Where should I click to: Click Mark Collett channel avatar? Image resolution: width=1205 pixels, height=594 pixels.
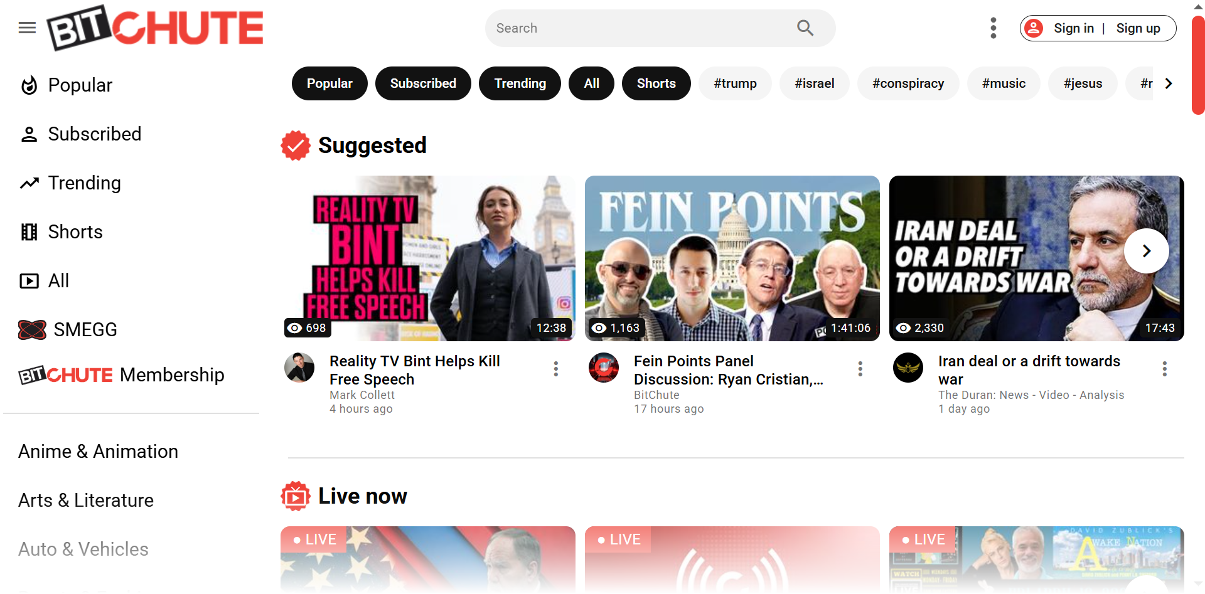[299, 368]
